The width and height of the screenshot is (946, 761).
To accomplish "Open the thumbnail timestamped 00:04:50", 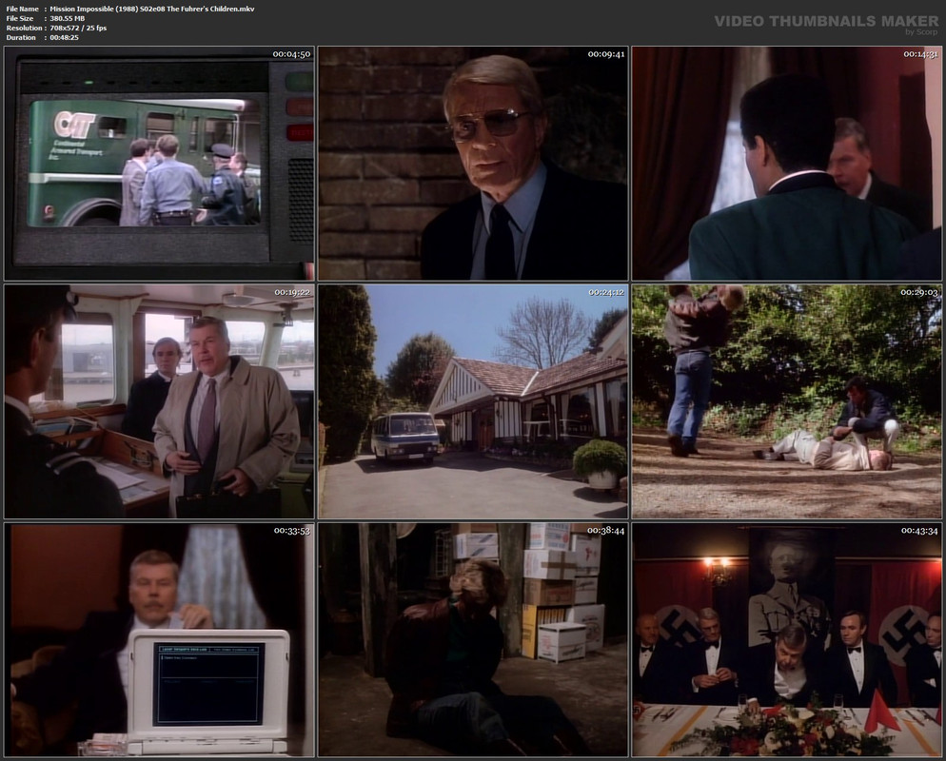I will [159, 164].
